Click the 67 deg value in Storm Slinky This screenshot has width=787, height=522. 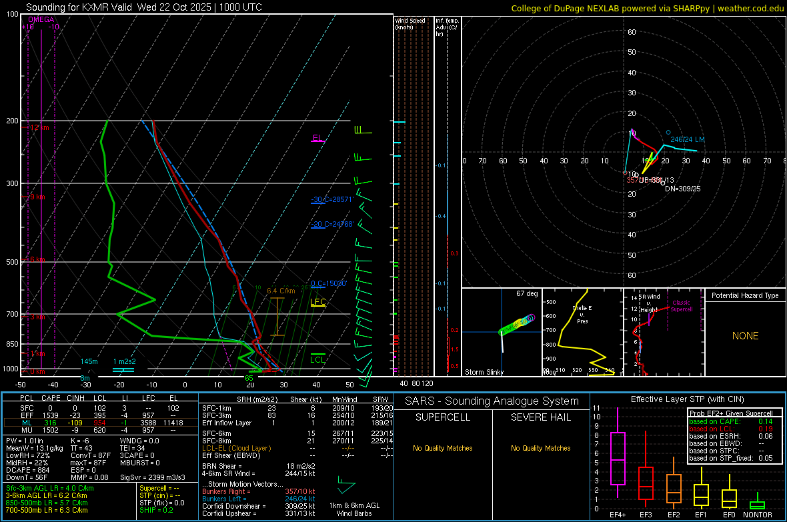(x=527, y=293)
